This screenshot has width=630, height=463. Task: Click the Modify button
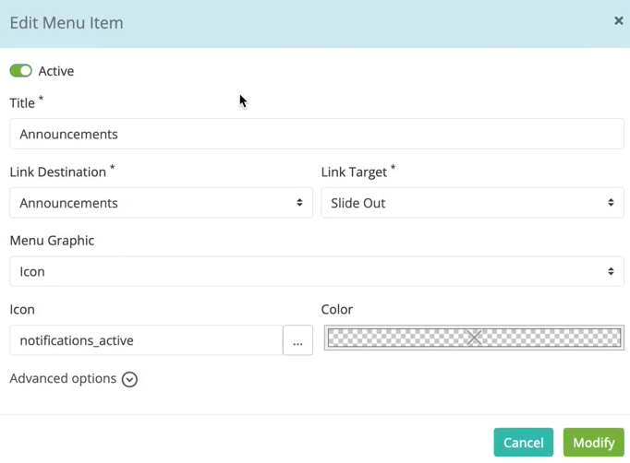click(593, 442)
